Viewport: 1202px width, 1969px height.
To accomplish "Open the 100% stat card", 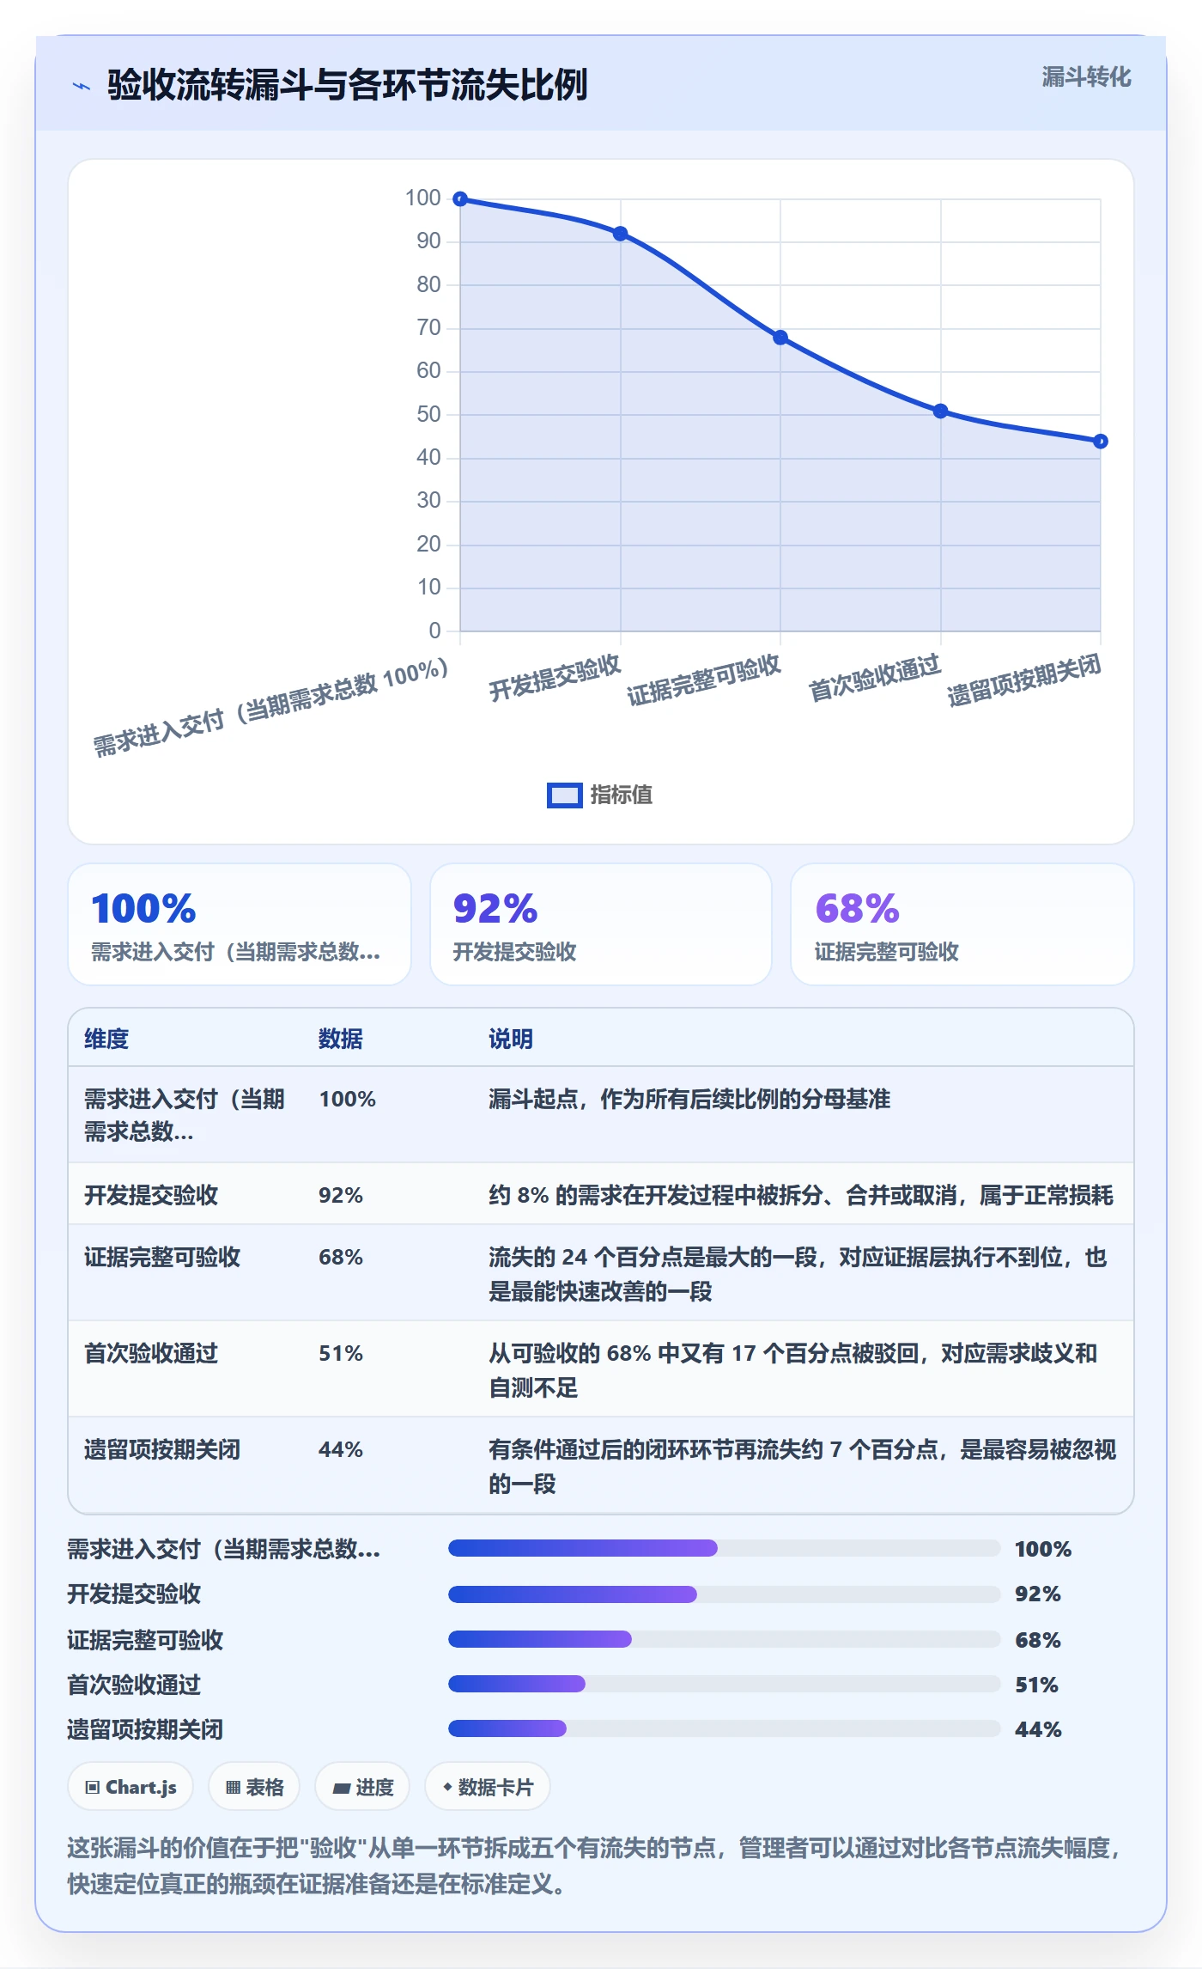I will click(x=240, y=924).
